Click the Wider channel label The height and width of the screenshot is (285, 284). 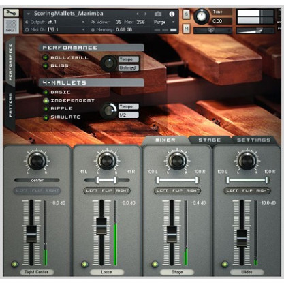pos(247,272)
